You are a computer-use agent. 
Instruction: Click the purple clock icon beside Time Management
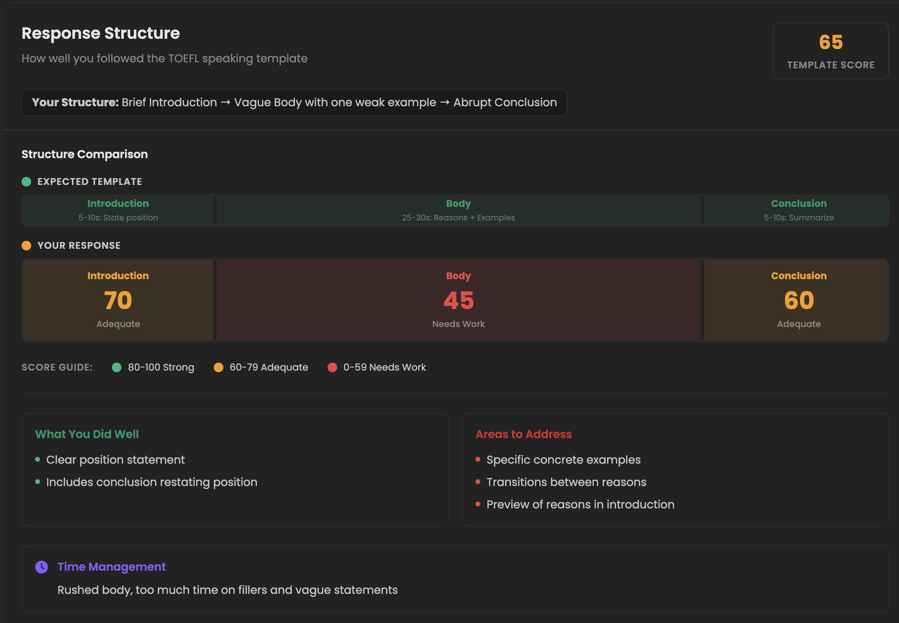[x=42, y=567]
